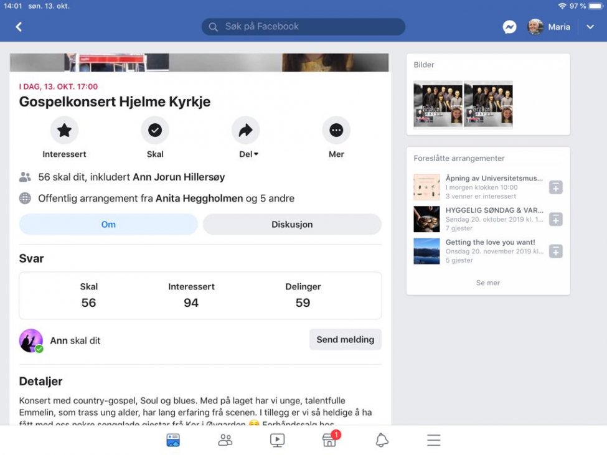Add HYGGELIG SØNDAG event with plus icon

555,219
